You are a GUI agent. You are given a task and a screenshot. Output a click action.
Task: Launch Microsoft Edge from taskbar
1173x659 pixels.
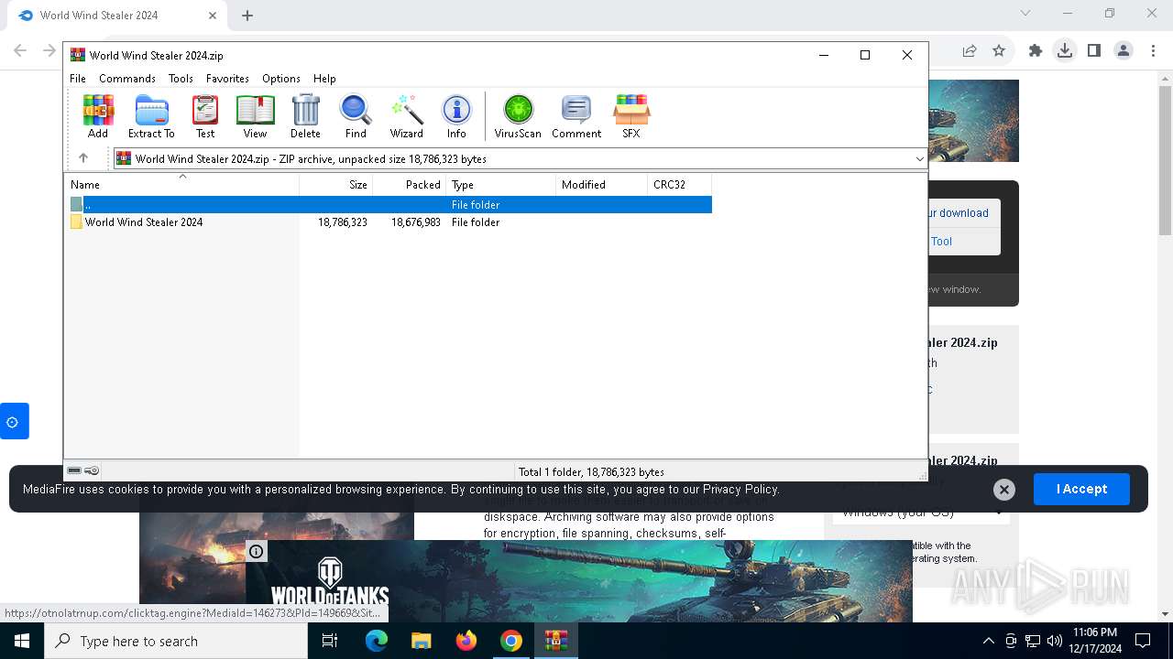tap(377, 641)
